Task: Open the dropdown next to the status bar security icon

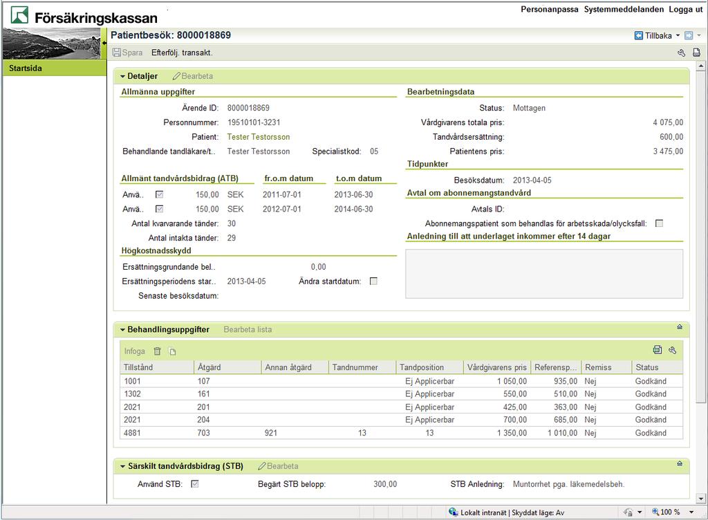Action: (x=640, y=512)
